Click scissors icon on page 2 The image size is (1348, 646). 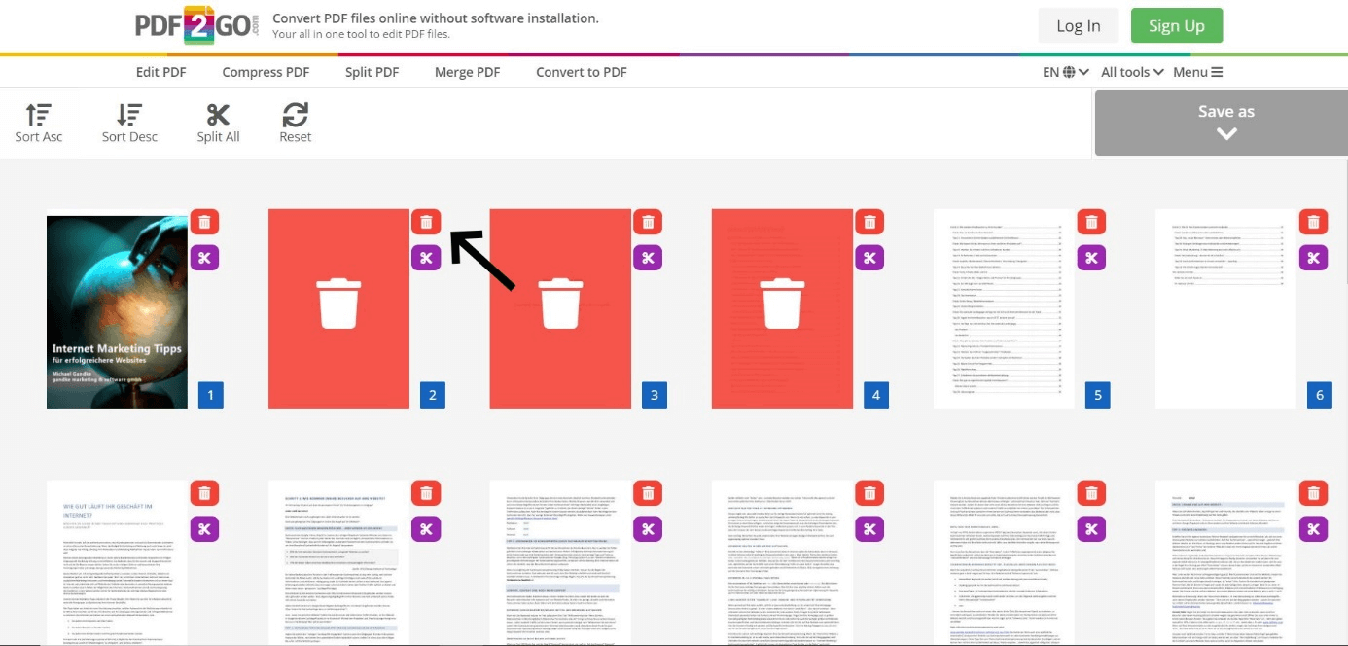tap(426, 258)
